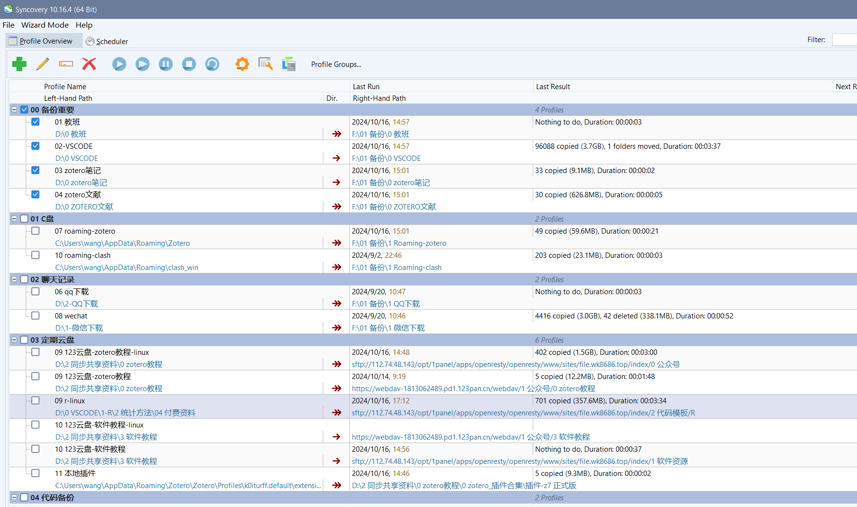The height and width of the screenshot is (507, 857).
Task: Click direction arrow for 03 zotero笔记
Action: (x=336, y=182)
